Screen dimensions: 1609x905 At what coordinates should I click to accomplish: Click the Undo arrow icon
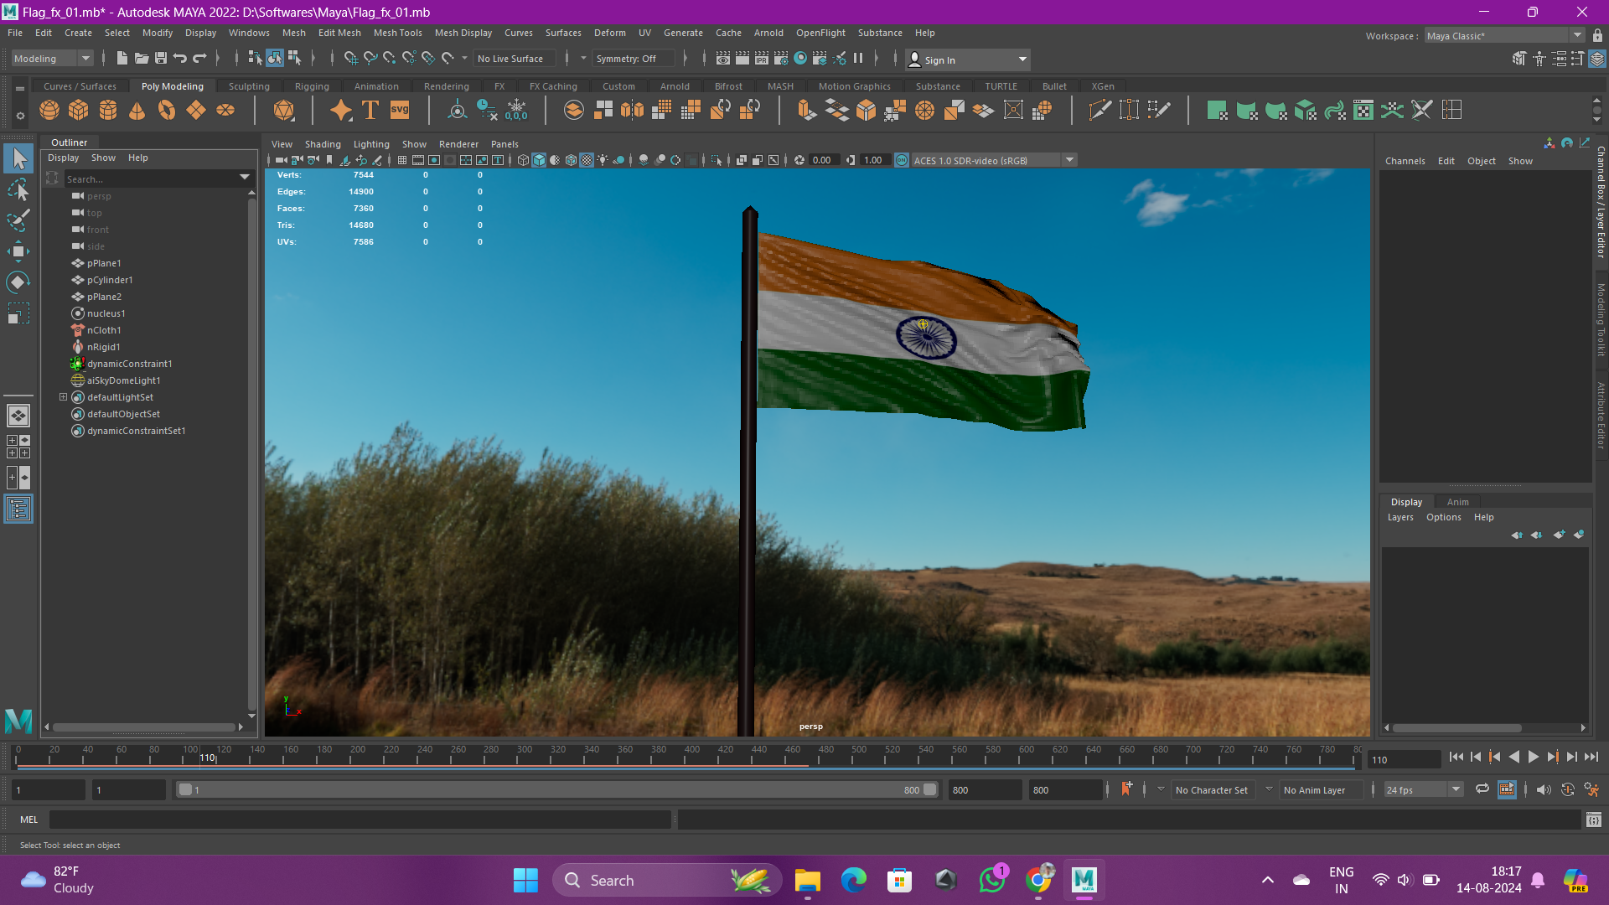click(180, 58)
